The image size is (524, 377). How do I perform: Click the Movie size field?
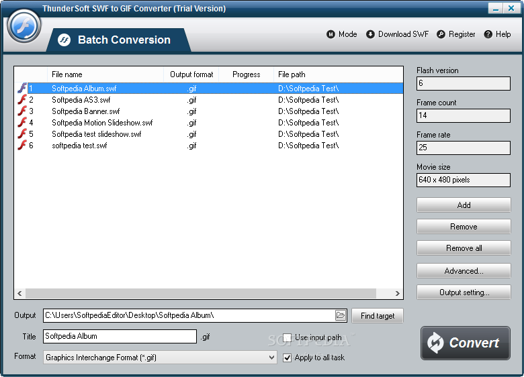pos(463,180)
